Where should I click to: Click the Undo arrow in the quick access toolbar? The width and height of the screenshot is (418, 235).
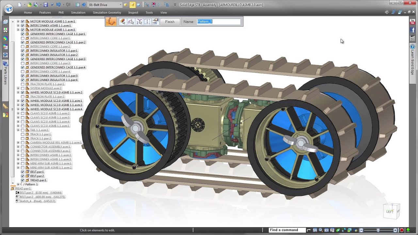coord(58,5)
